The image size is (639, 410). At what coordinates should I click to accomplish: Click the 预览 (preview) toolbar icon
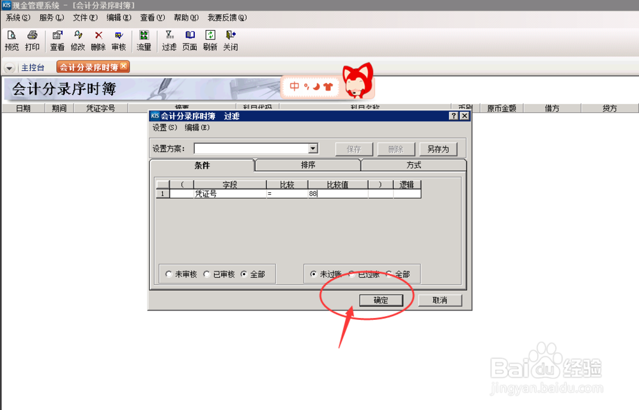[x=12, y=41]
